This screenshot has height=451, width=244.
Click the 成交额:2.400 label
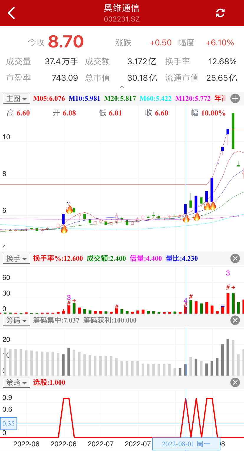(x=106, y=259)
